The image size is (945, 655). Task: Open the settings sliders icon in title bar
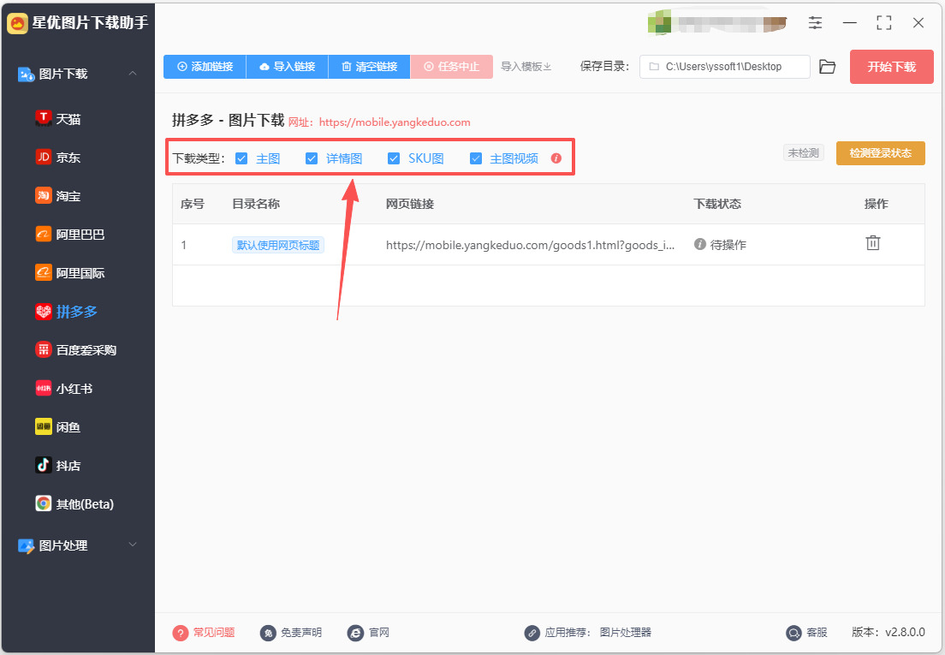click(815, 23)
